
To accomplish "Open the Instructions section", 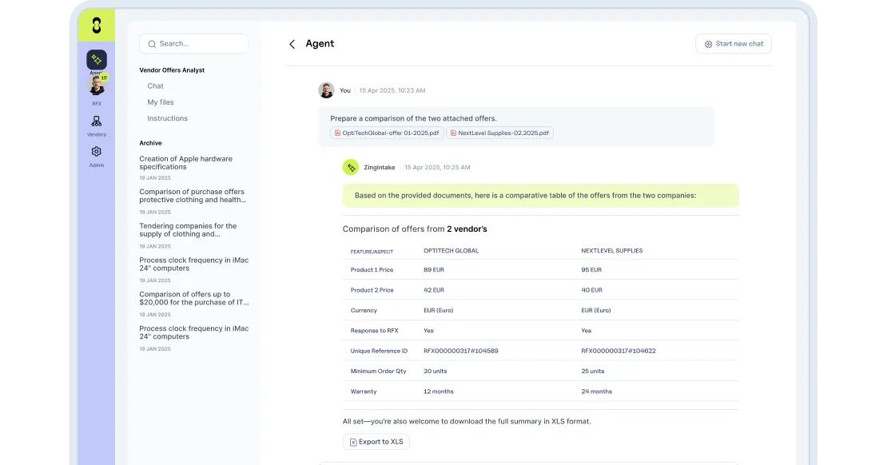I will point(168,118).
